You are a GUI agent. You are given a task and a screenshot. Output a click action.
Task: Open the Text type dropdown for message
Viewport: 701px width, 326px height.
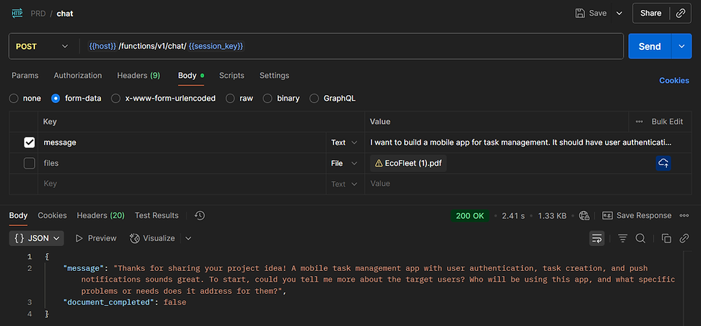pos(344,142)
